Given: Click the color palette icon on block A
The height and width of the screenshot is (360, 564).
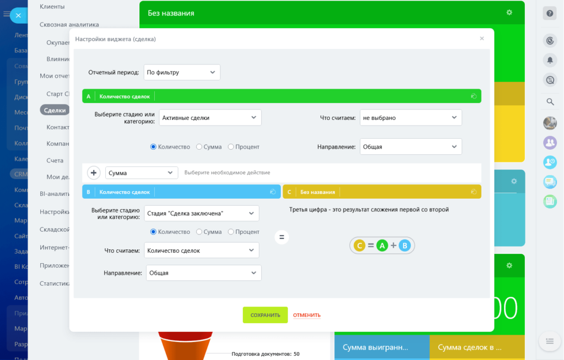Looking at the screenshot, I should tap(474, 96).
